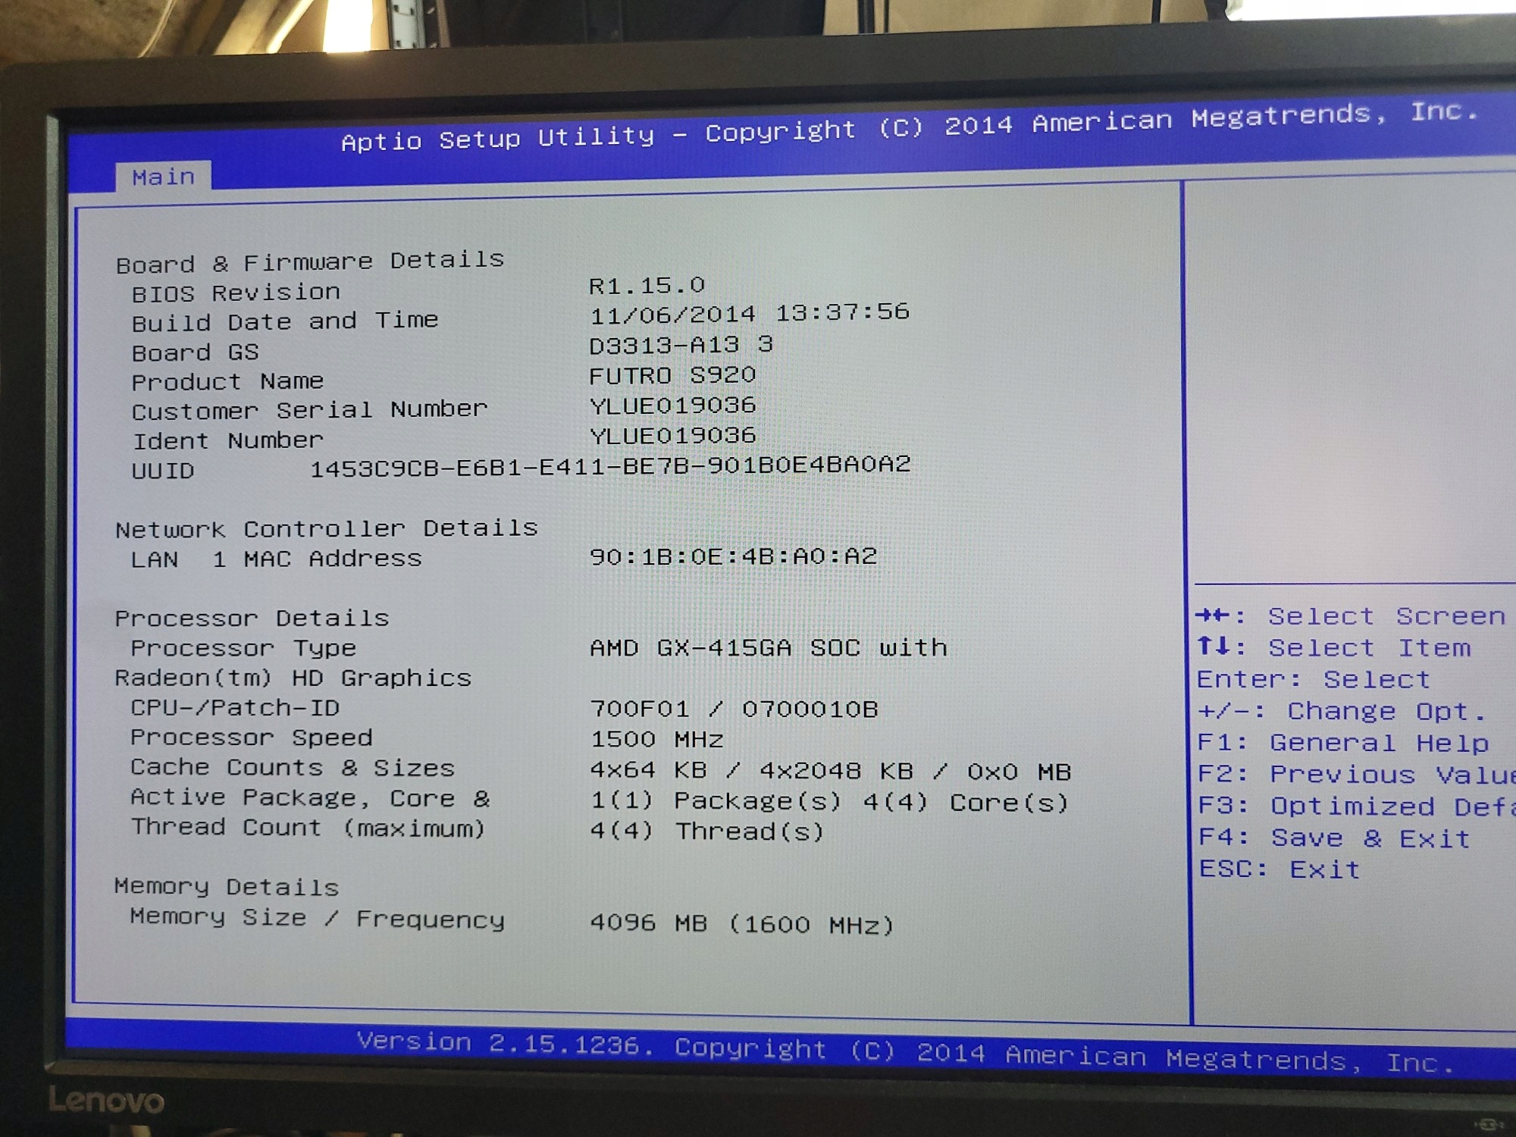This screenshot has width=1516, height=1137.
Task: Select the Product Name FUTRO S920 value
Action: (672, 375)
